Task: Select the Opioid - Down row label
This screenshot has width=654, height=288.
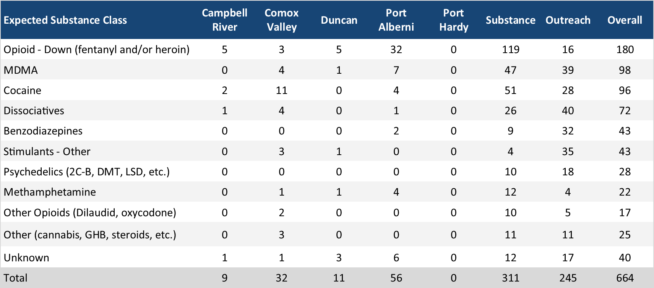Action: 96,50
